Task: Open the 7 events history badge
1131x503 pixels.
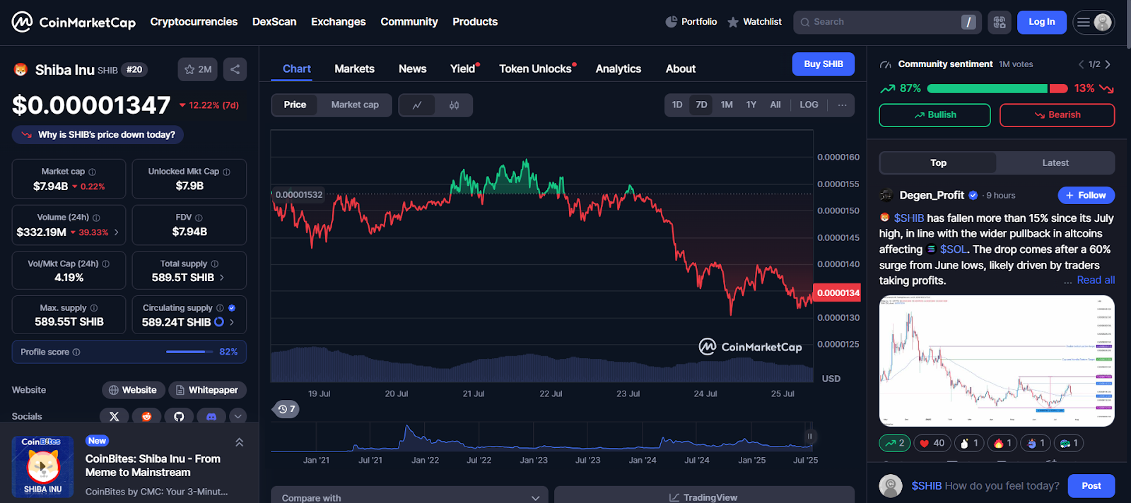Action: tap(286, 409)
